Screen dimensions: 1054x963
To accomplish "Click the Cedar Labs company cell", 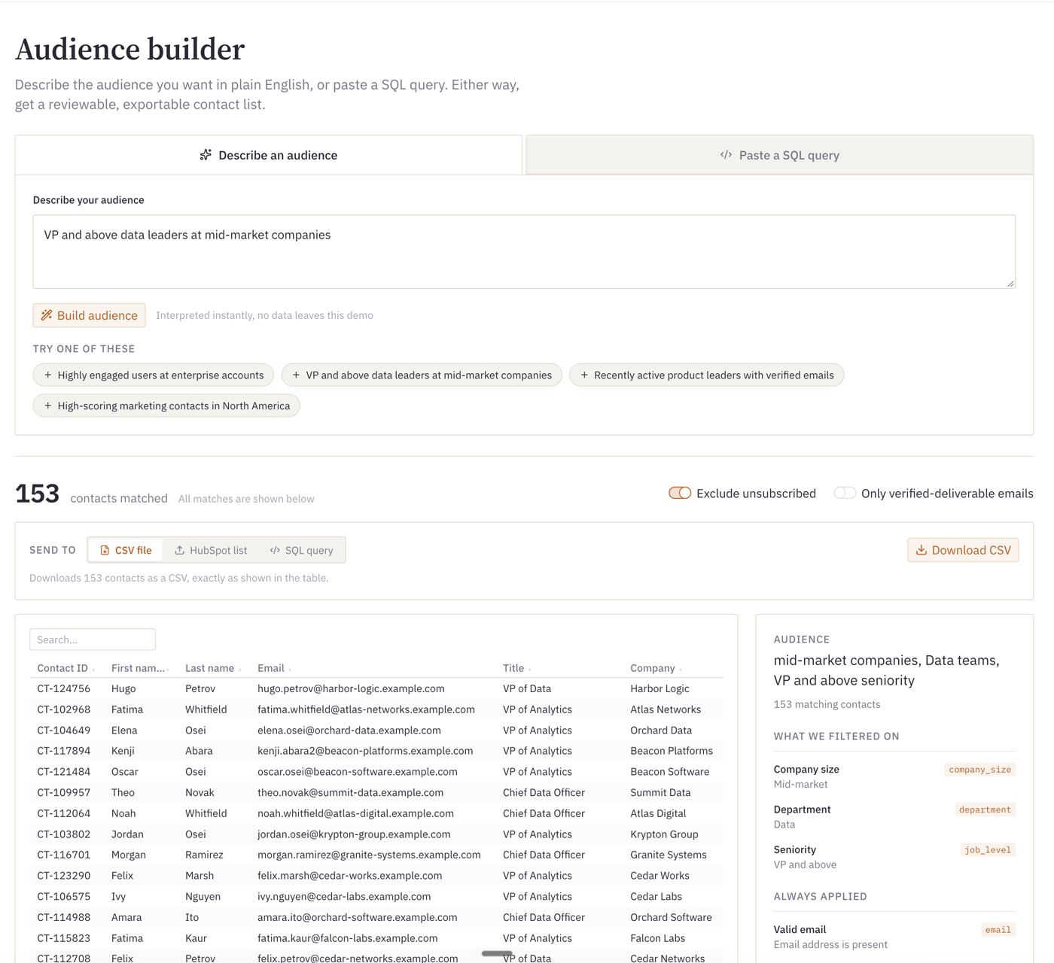I will coord(656,896).
